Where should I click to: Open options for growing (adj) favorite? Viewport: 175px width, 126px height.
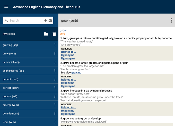(x=55, y=45)
